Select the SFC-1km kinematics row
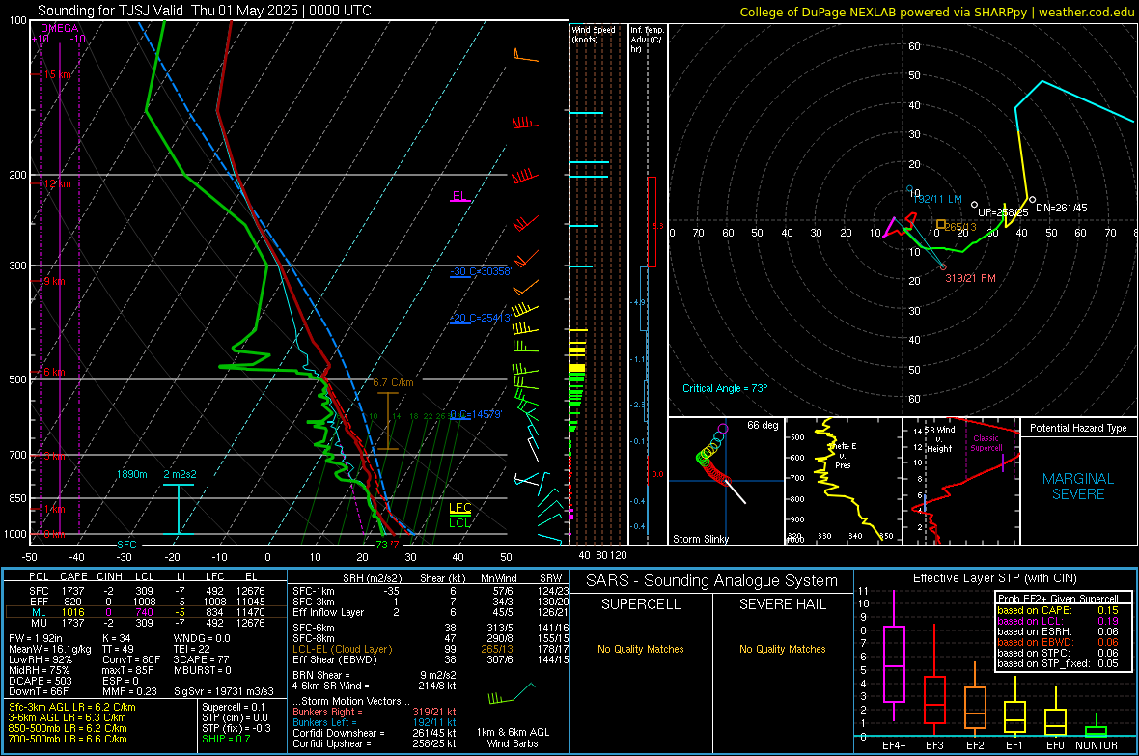The image size is (1139, 756). tap(431, 591)
